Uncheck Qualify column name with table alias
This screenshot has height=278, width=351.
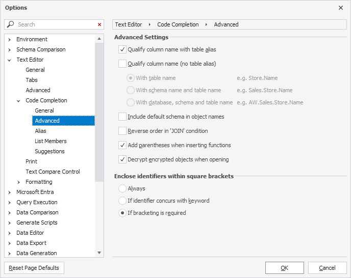pyautogui.click(x=122, y=49)
